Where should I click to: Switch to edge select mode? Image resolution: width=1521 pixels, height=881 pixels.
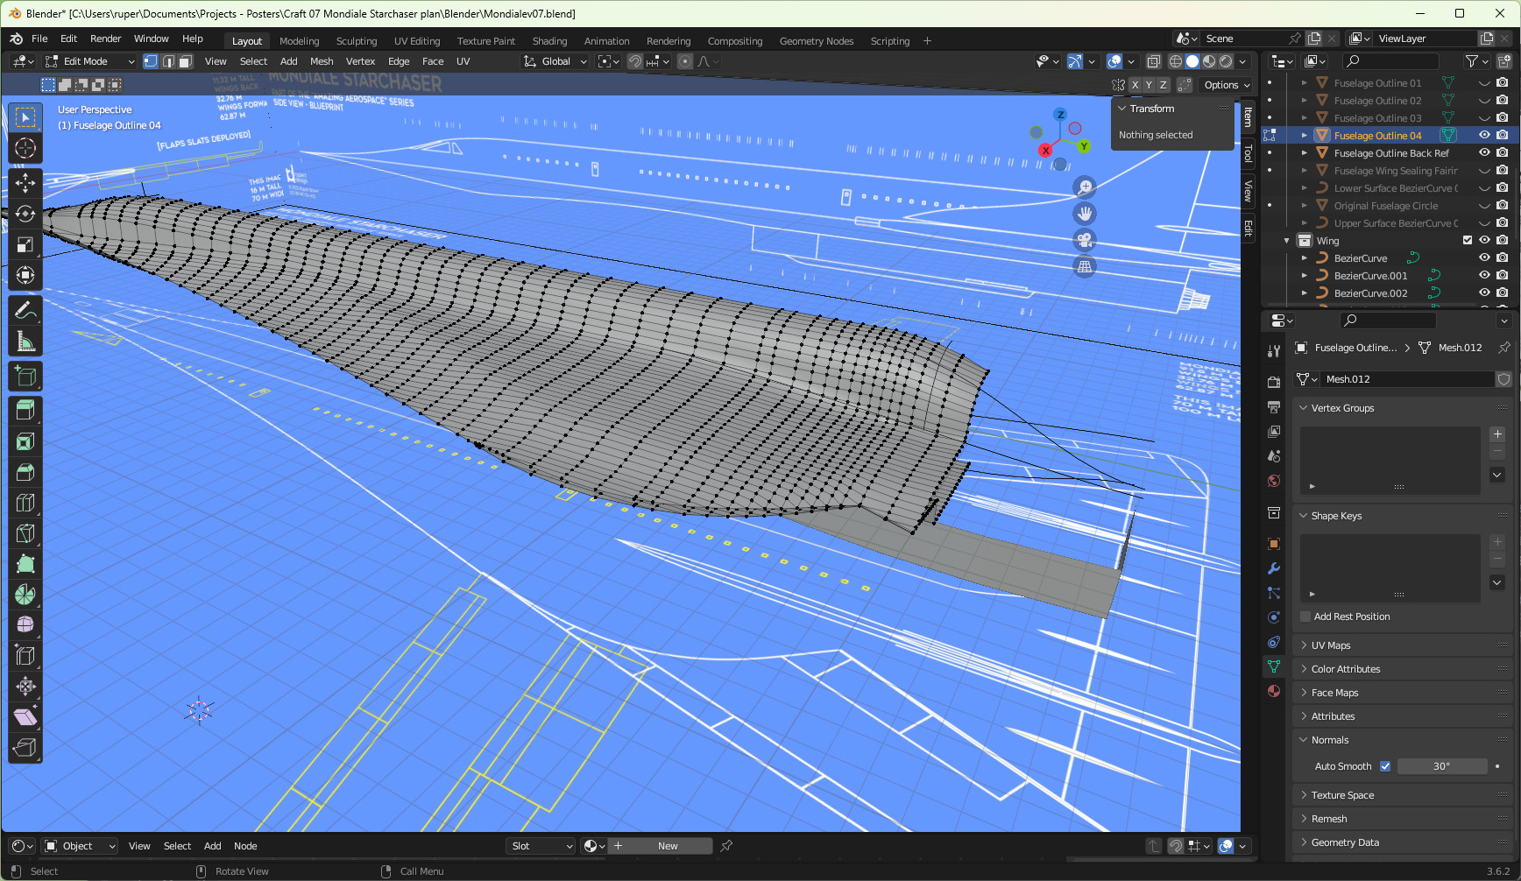point(168,61)
